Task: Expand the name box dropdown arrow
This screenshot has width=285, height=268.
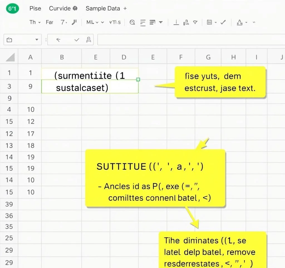Action: tap(36, 40)
